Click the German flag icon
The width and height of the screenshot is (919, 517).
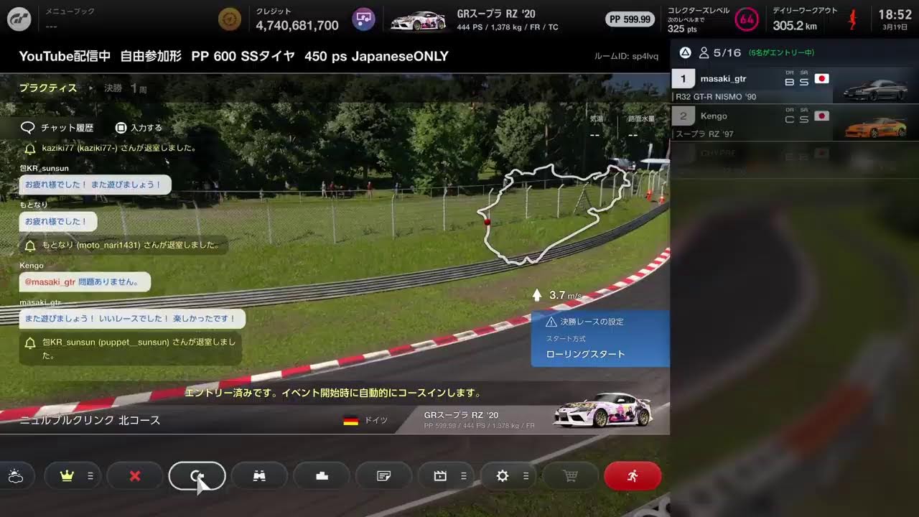(350, 420)
